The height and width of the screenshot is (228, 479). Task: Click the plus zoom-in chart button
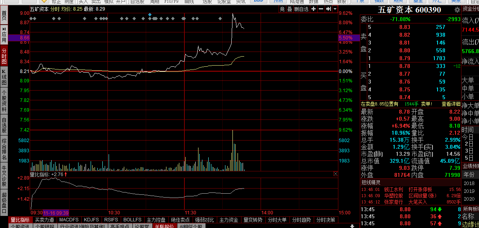314,9
